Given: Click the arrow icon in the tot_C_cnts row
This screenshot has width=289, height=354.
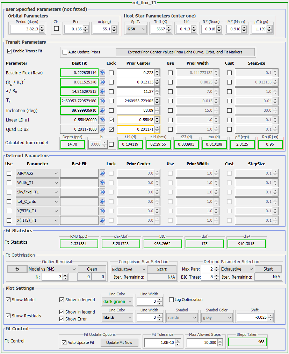Looking at the screenshot, I should 102,201.
